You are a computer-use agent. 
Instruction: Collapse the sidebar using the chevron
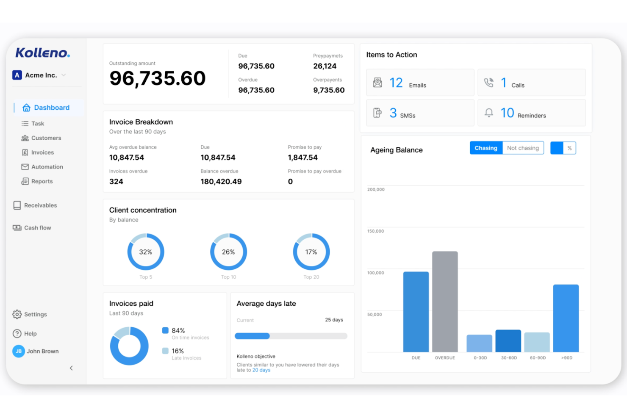[71, 368]
